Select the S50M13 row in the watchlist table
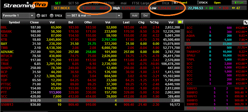The height and width of the screenshot is (112, 248). click(90, 105)
